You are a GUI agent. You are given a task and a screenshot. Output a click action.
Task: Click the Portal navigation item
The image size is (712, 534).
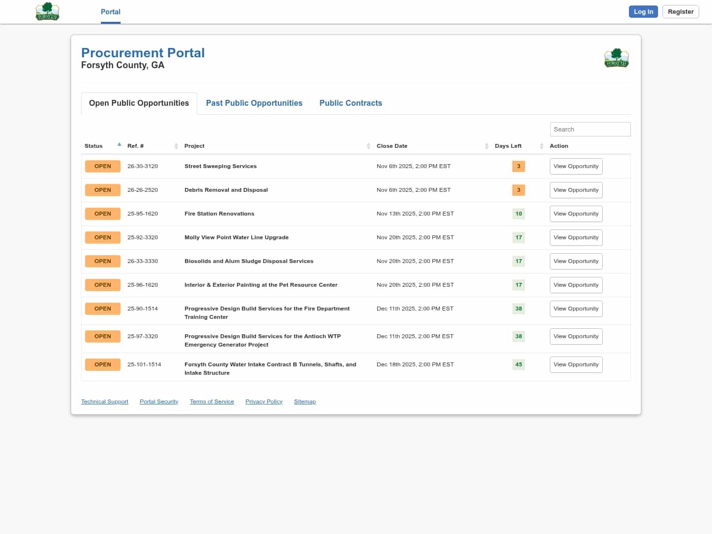click(x=111, y=12)
